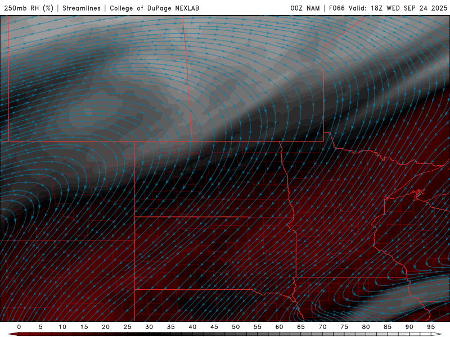Select the color bar label "20"

click(x=106, y=327)
